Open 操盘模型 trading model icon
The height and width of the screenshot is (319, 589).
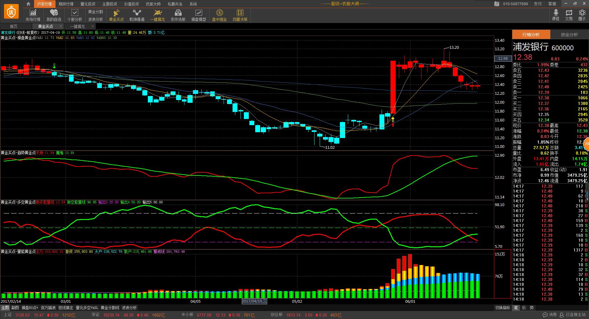pyautogui.click(x=199, y=15)
